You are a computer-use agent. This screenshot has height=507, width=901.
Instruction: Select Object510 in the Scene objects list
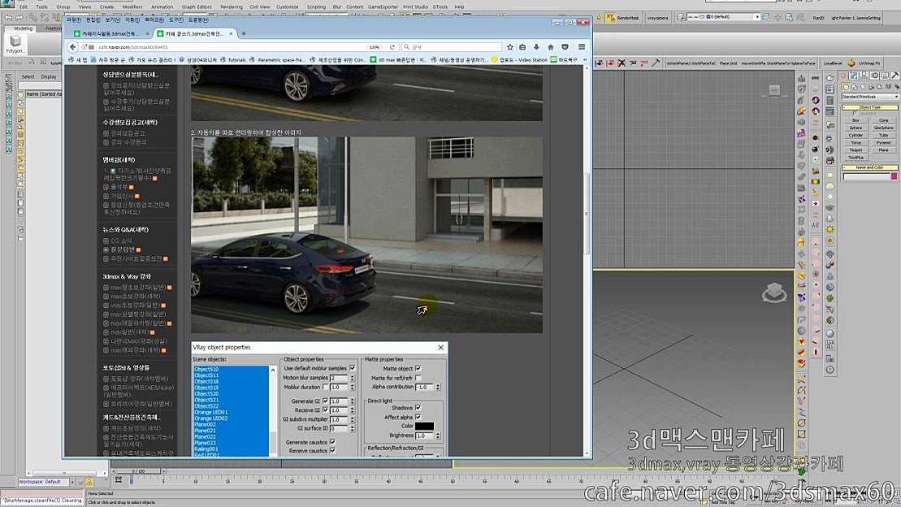click(x=206, y=369)
